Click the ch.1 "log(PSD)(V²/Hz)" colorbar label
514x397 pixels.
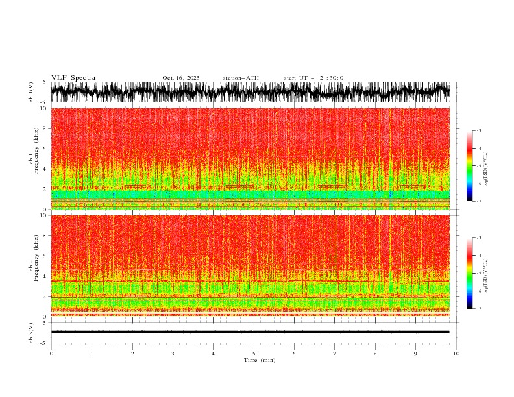pyautogui.click(x=485, y=169)
